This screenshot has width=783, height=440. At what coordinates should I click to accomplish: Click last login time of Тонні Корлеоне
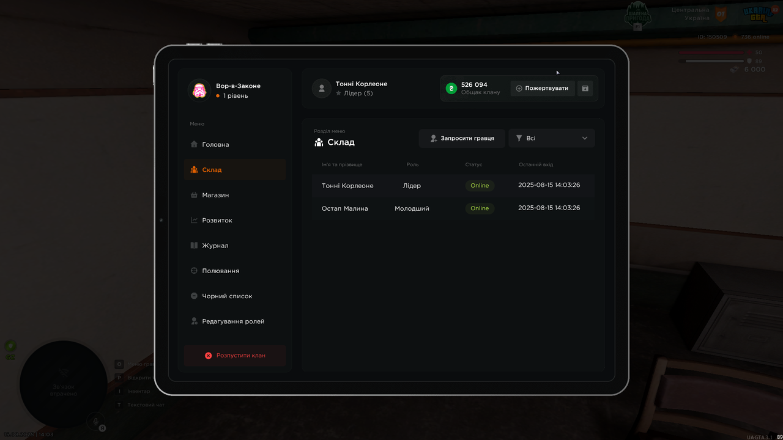[549, 185]
